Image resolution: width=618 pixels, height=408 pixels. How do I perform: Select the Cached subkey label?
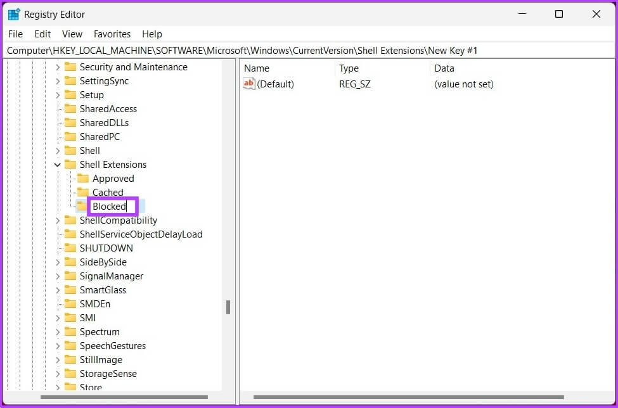click(108, 193)
